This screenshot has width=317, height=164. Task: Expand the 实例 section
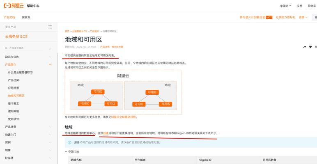pyautogui.click(x=51, y=142)
